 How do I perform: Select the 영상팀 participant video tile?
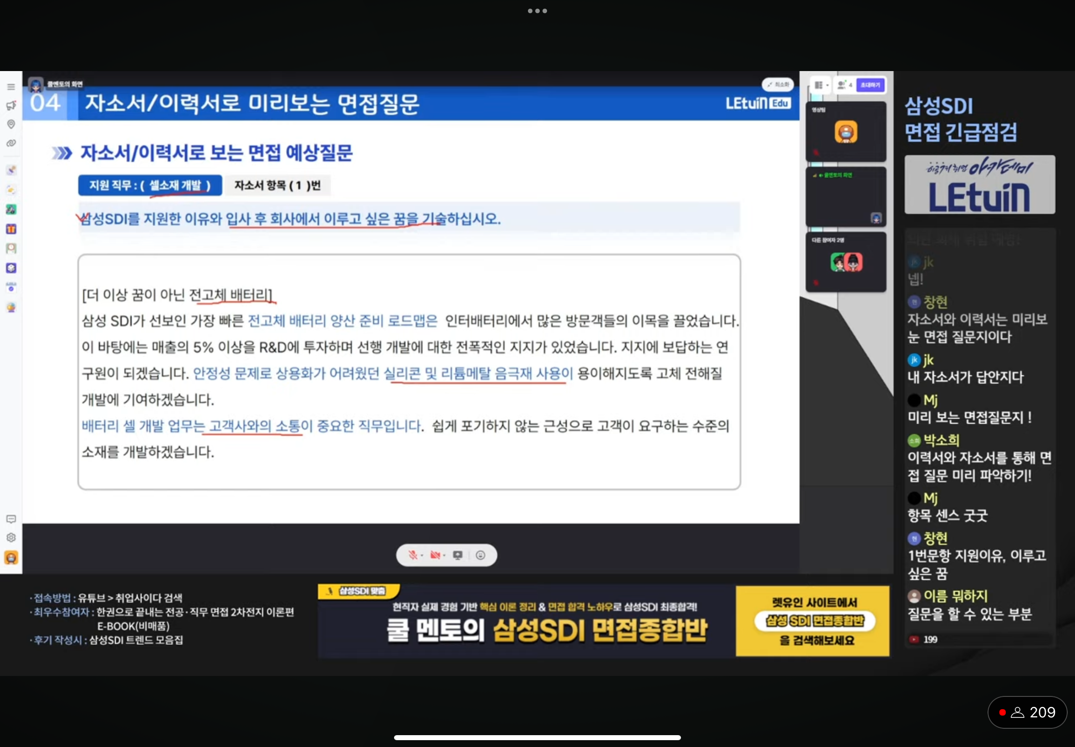coord(846,132)
